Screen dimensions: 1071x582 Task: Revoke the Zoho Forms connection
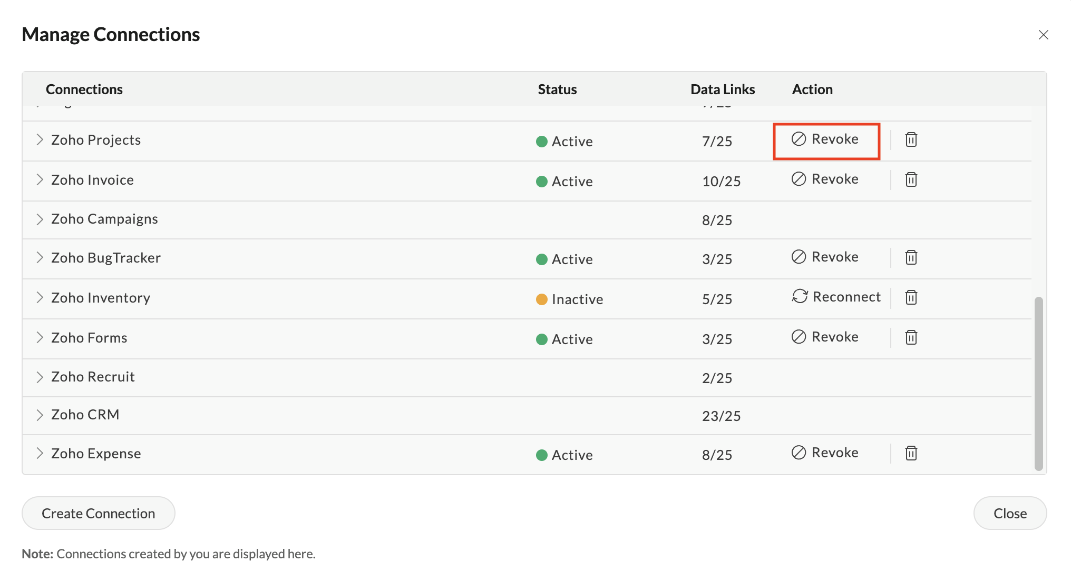pos(825,337)
